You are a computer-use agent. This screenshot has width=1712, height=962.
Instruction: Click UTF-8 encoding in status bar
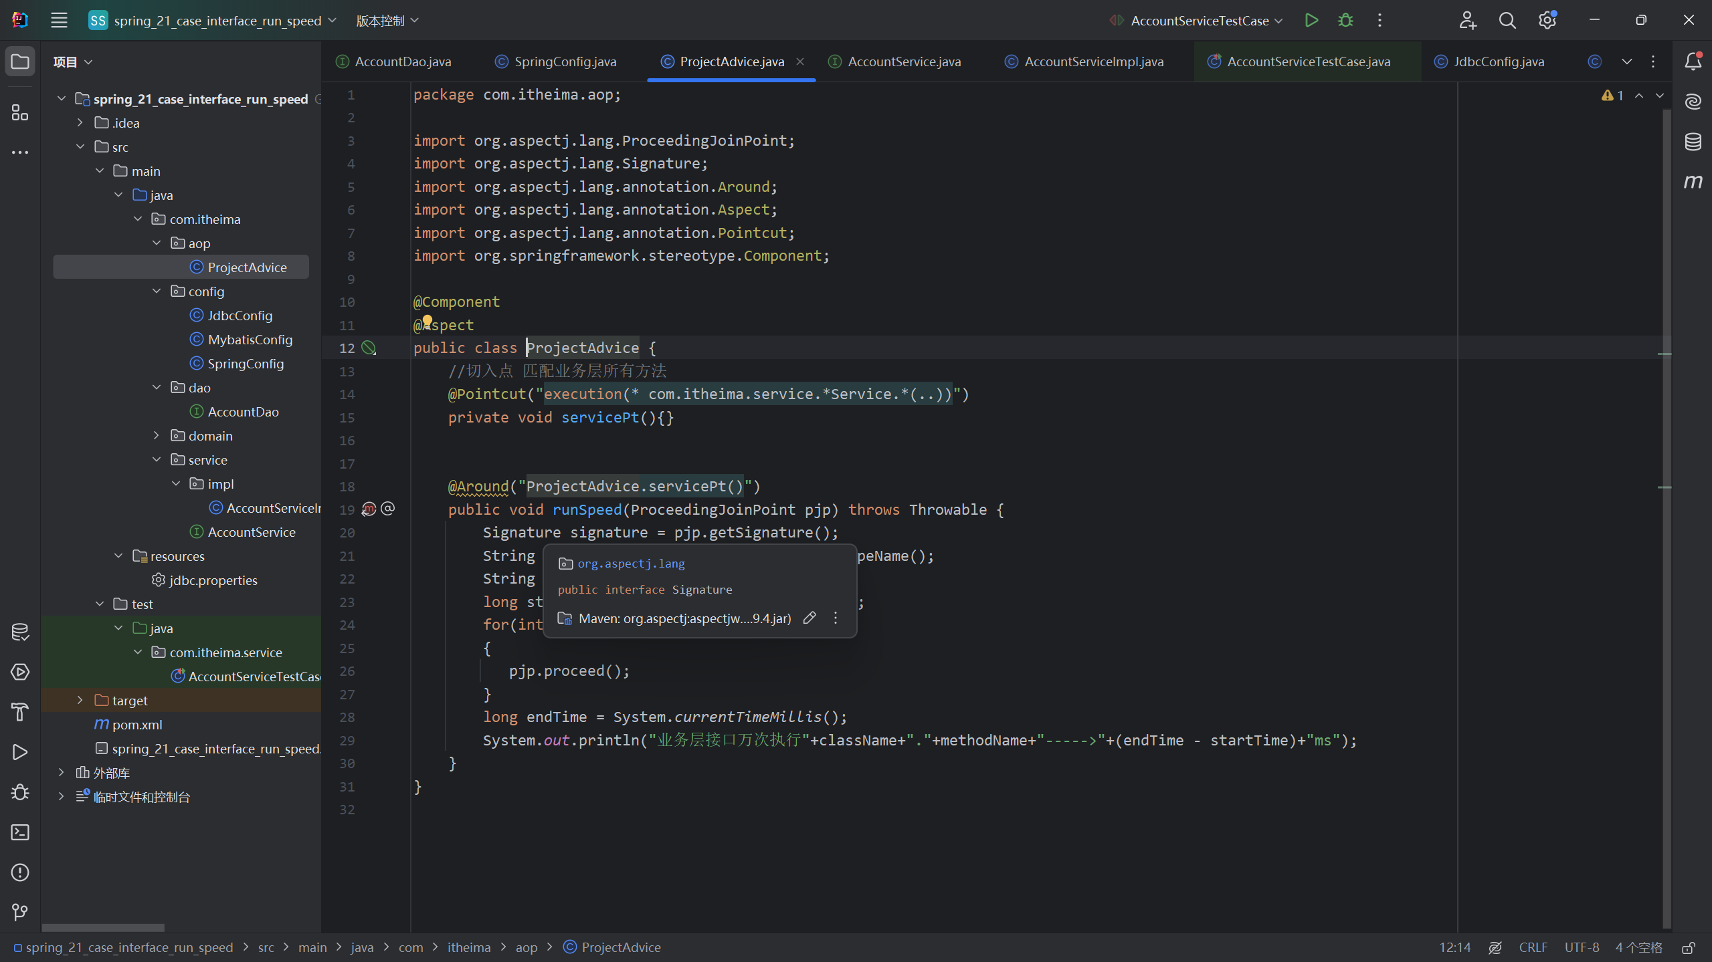coord(1582,948)
